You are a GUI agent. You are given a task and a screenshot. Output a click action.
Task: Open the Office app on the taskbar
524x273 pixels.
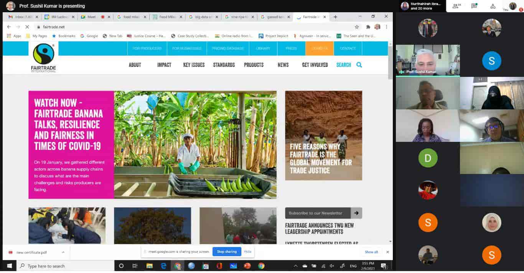[x=219, y=266]
